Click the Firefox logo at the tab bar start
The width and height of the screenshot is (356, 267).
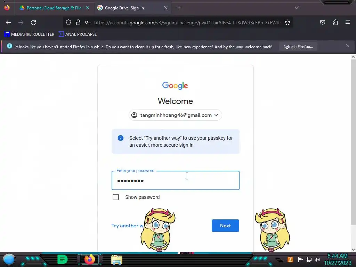7,8
